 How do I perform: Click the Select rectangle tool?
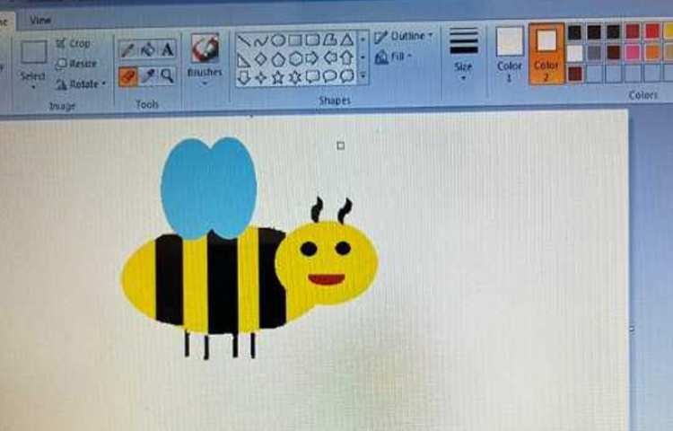34,53
